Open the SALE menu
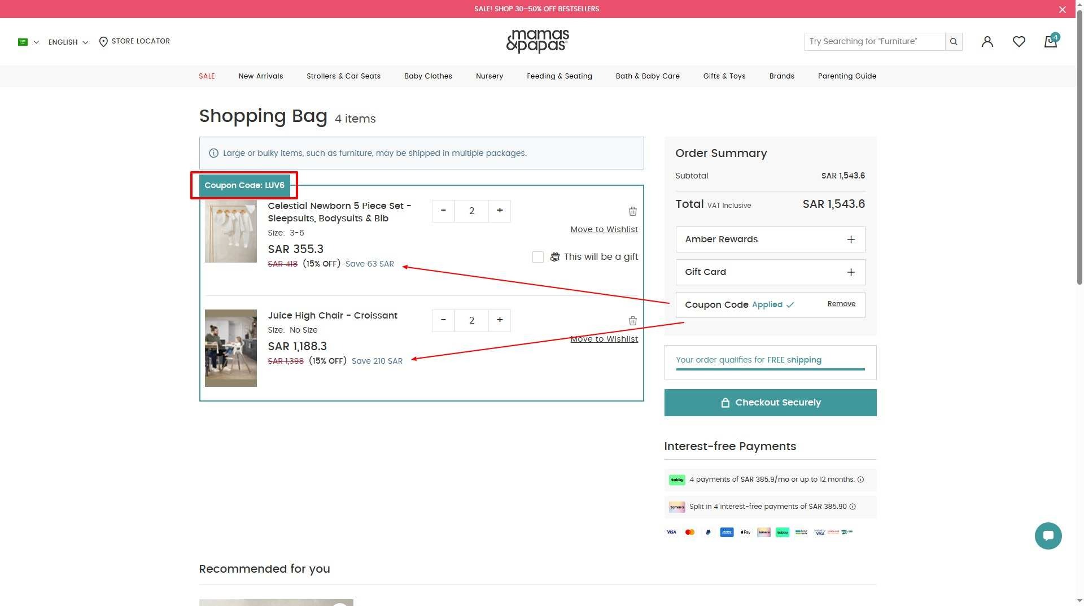The image size is (1084, 606). click(x=207, y=76)
